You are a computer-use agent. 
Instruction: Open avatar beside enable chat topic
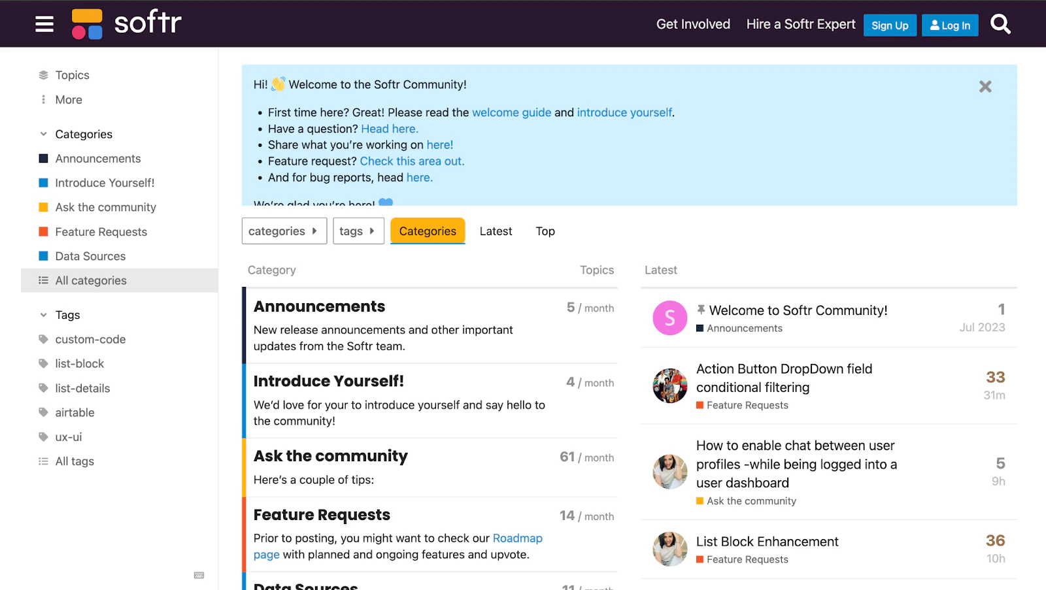[x=670, y=472]
